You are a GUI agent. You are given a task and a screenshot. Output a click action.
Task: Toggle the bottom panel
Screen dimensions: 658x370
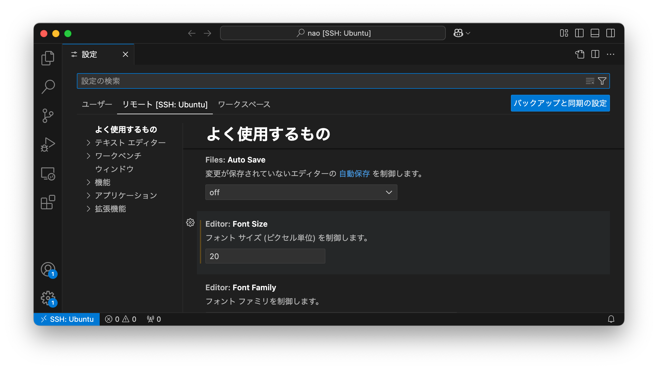595,33
